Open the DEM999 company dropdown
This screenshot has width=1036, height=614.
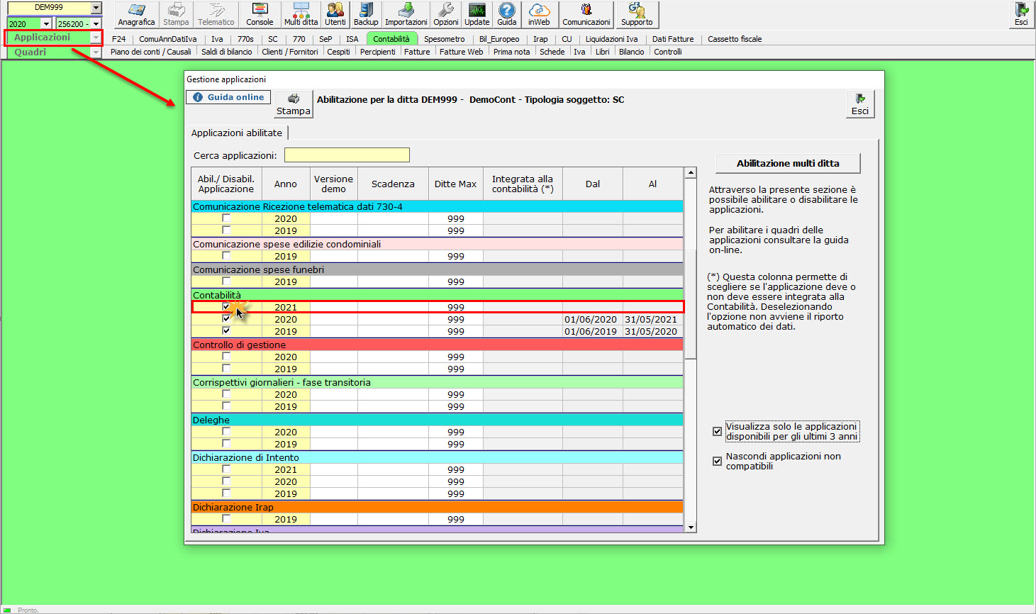coord(96,8)
